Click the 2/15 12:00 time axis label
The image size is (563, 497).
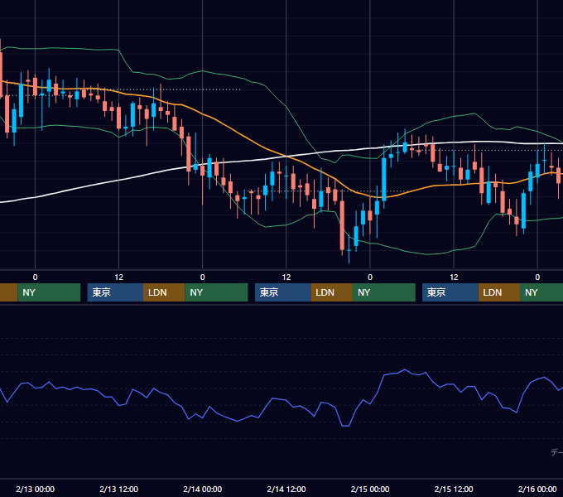click(x=454, y=489)
